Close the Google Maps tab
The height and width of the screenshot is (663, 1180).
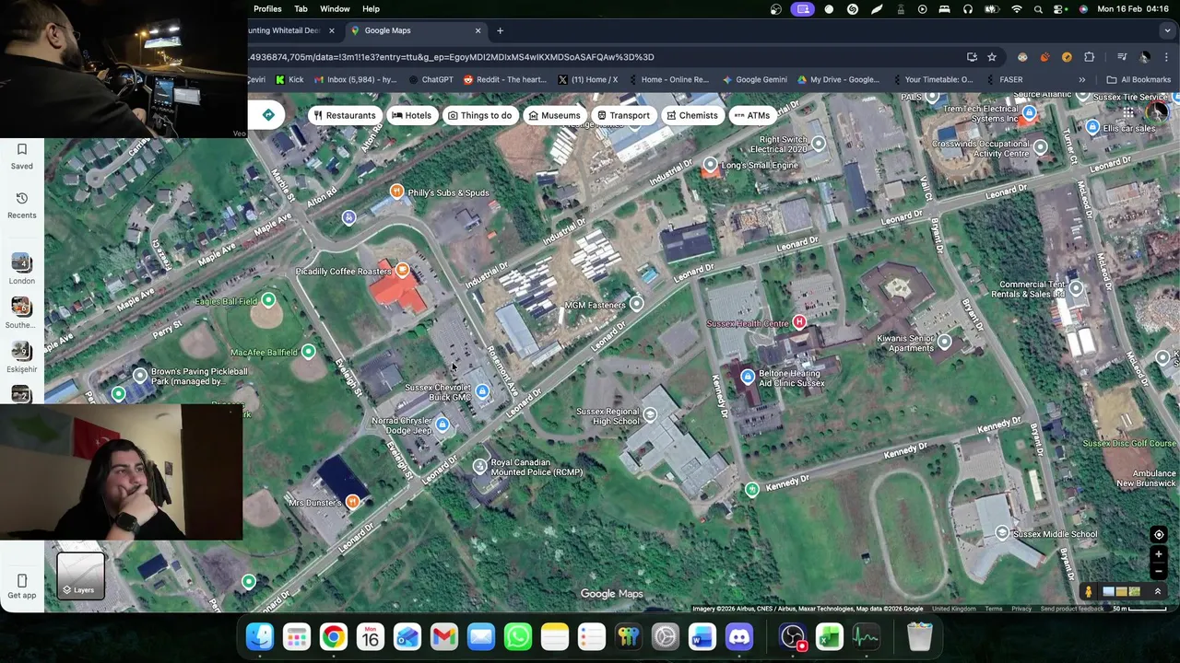478,30
